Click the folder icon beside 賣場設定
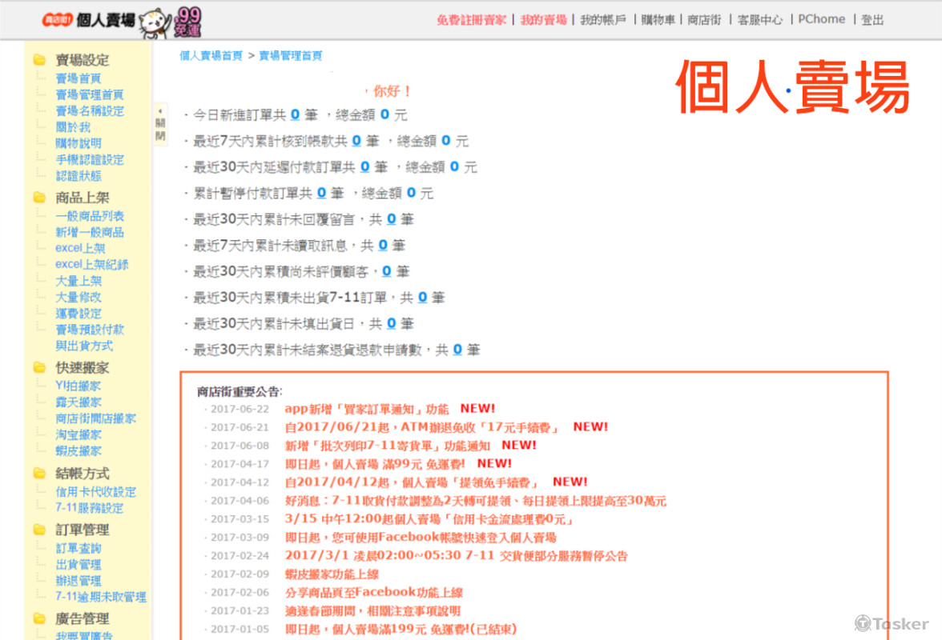The image size is (942, 640). coord(38,60)
